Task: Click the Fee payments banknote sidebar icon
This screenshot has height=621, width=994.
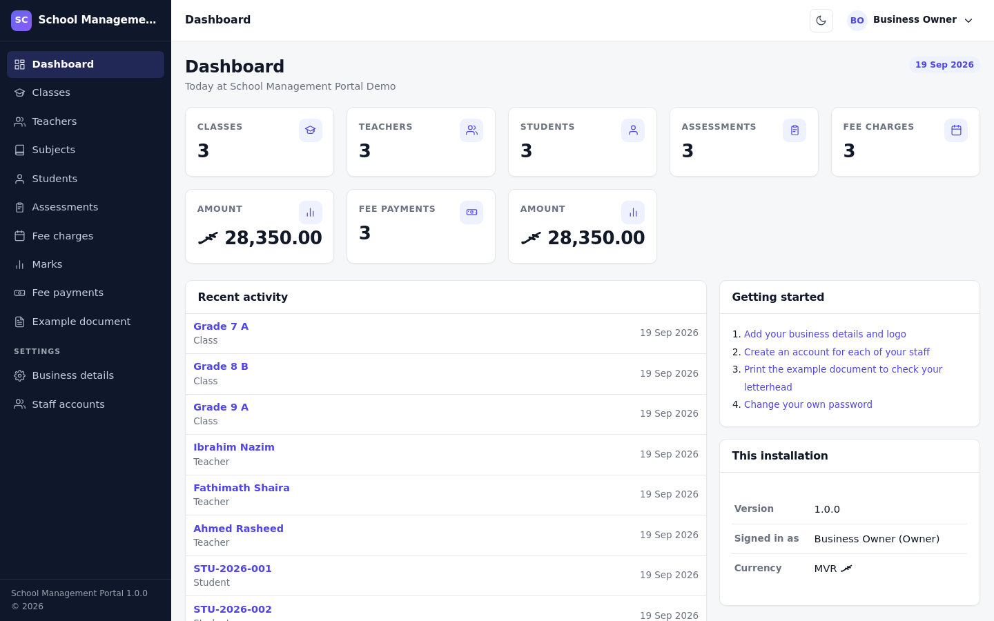Action: (x=20, y=293)
